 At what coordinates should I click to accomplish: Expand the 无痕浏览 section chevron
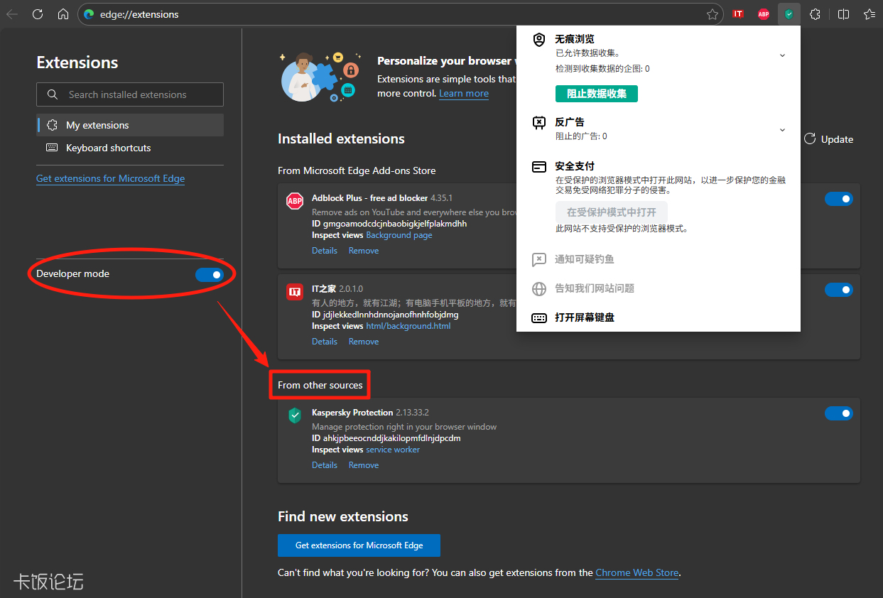pyautogui.click(x=782, y=55)
